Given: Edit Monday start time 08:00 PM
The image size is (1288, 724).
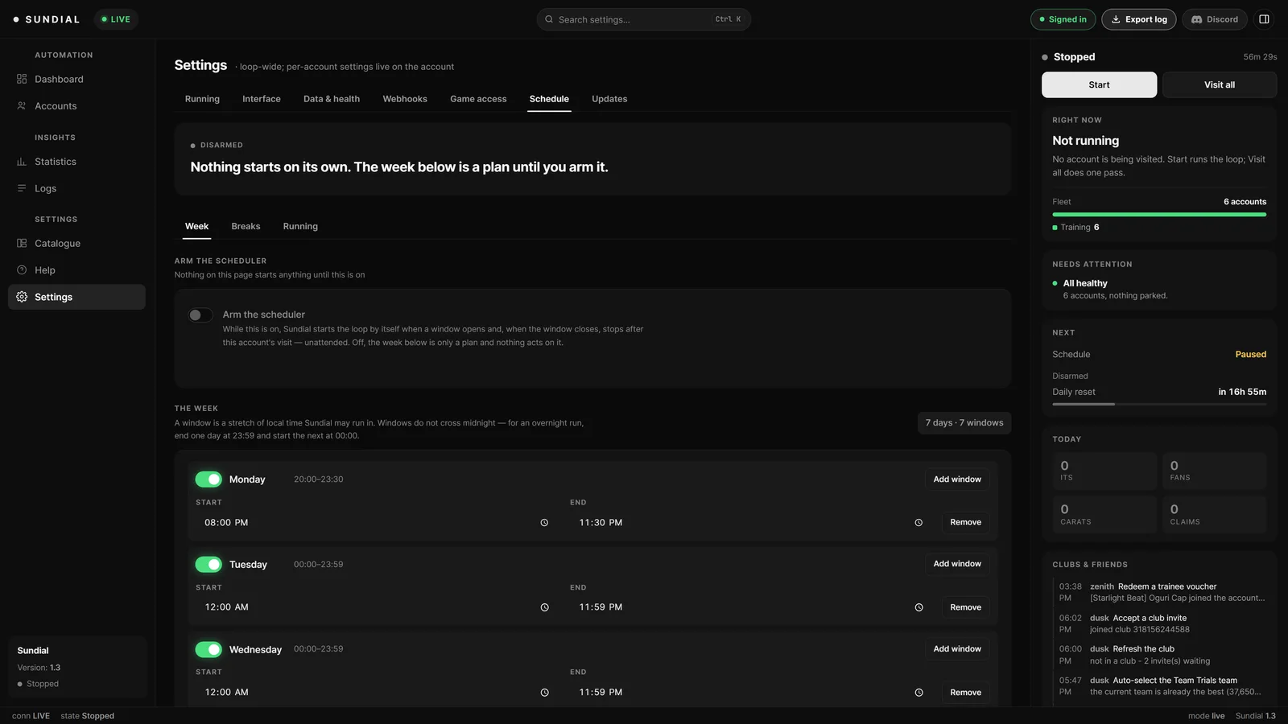Looking at the screenshot, I should pyautogui.click(x=376, y=523).
